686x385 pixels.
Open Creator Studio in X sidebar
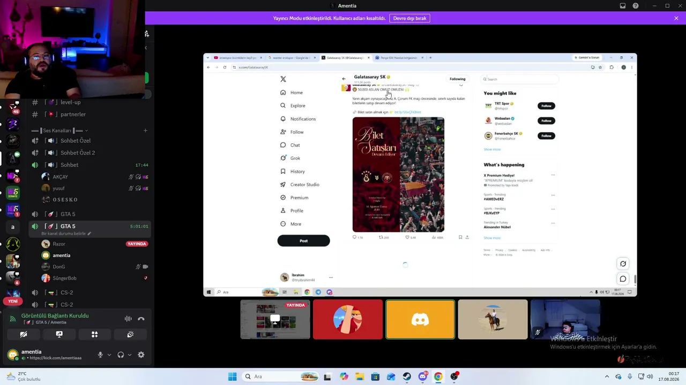click(x=300, y=184)
